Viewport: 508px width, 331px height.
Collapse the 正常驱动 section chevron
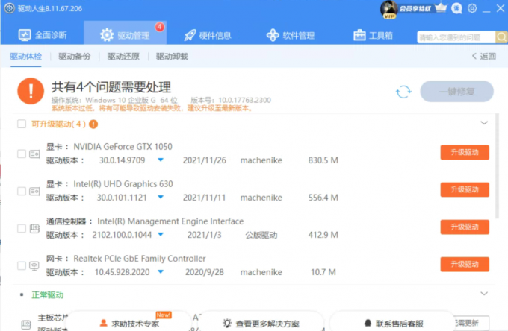(484, 294)
